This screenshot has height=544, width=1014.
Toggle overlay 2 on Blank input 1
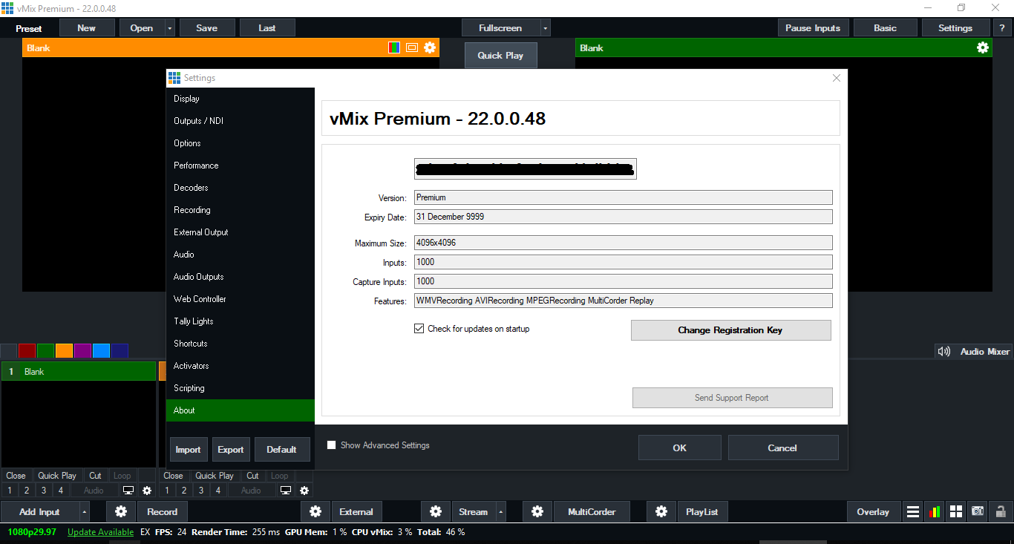click(x=27, y=491)
